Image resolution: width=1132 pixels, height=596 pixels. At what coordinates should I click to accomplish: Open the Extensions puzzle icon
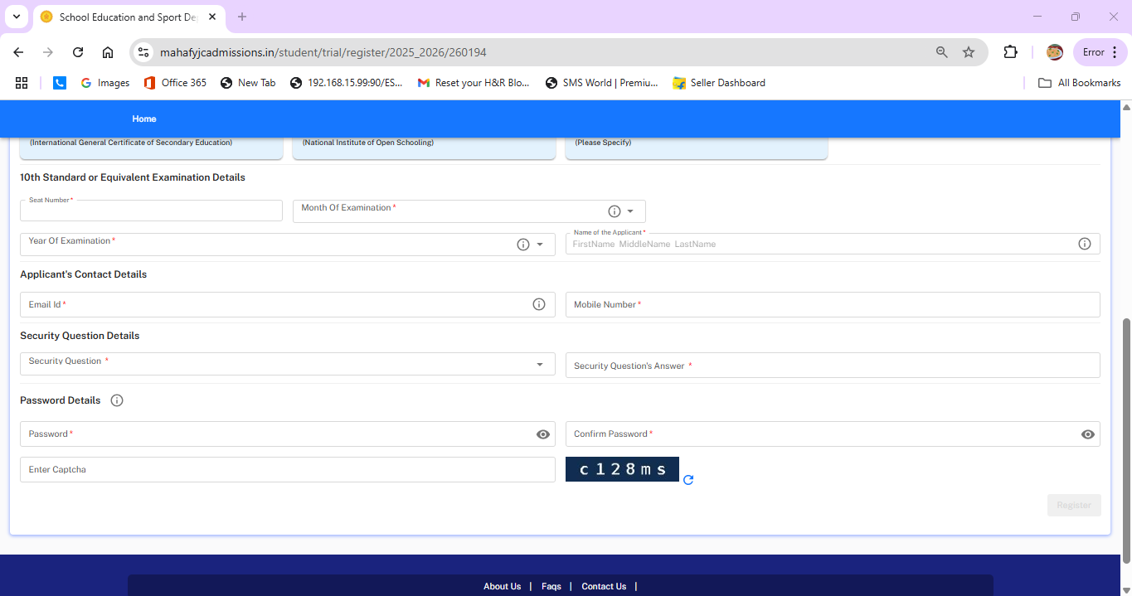pos(1010,52)
